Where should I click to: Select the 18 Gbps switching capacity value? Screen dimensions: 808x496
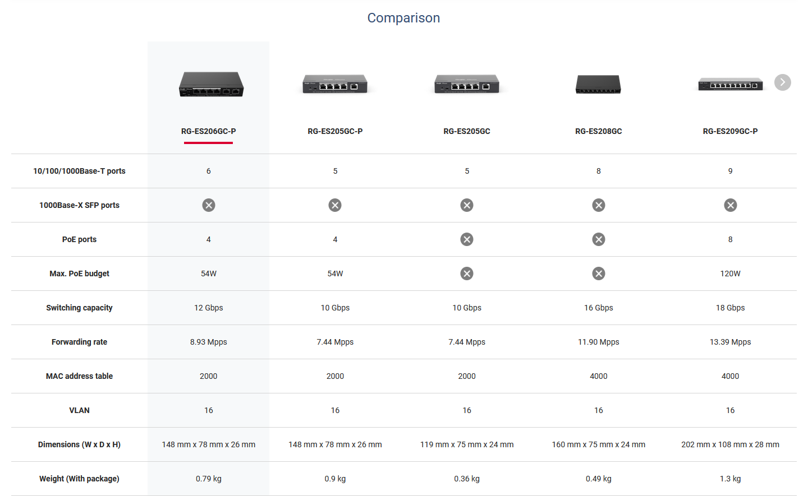730,308
